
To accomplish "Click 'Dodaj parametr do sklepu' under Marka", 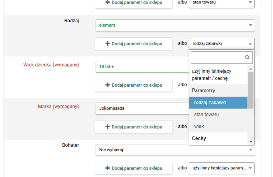I will pos(134,127).
